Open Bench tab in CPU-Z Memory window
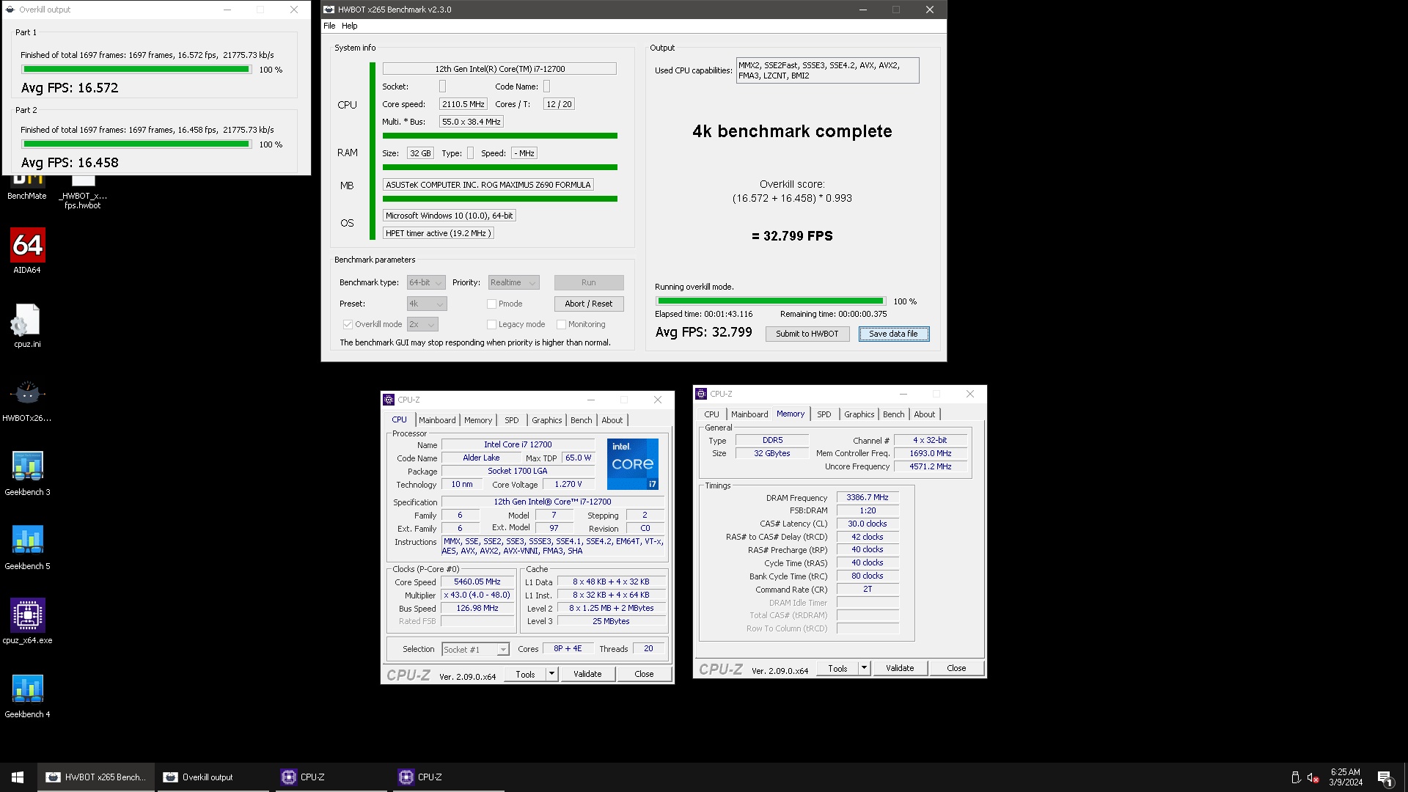The width and height of the screenshot is (1408, 792). tap(894, 414)
